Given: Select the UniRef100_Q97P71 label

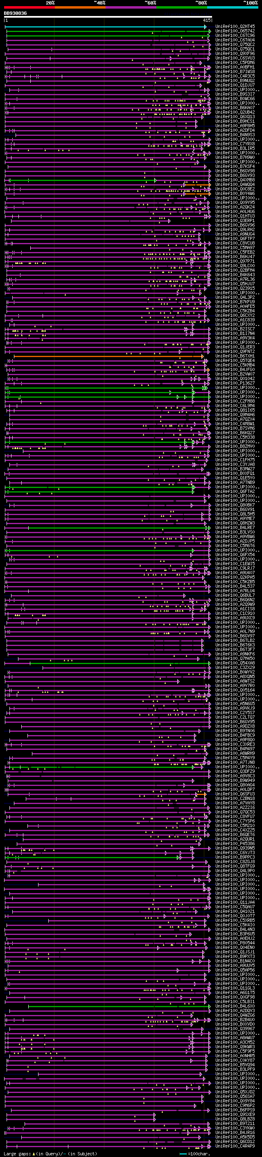Looking at the screenshot, I should tap(235, 261).
